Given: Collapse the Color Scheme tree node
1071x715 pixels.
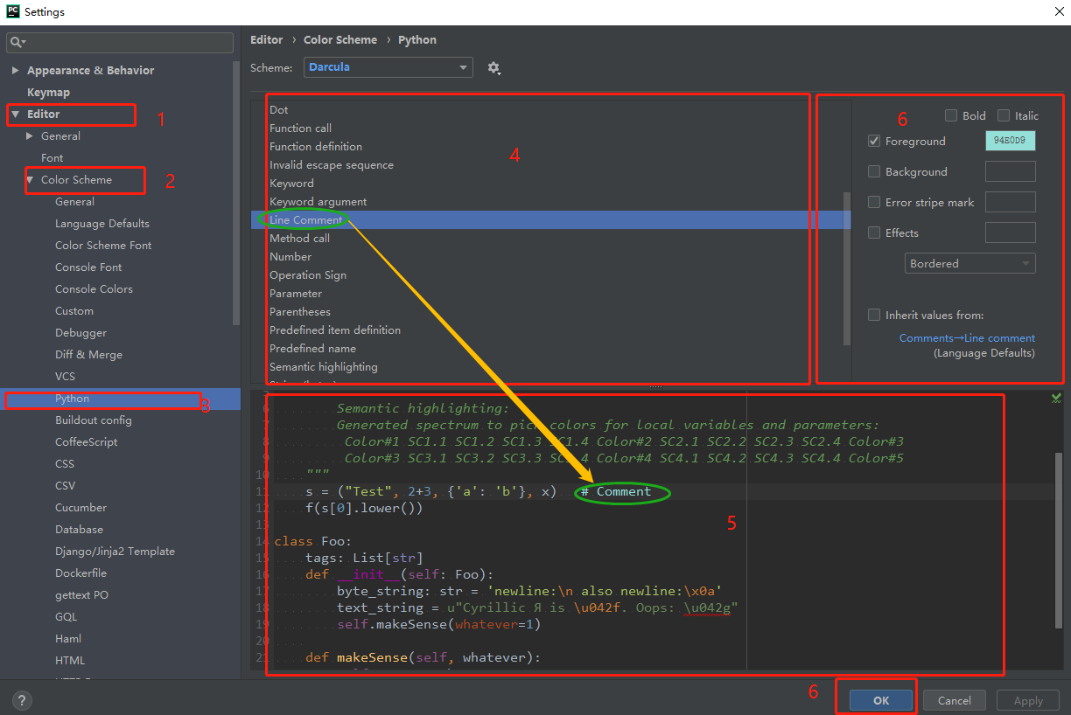Looking at the screenshot, I should tap(30, 179).
